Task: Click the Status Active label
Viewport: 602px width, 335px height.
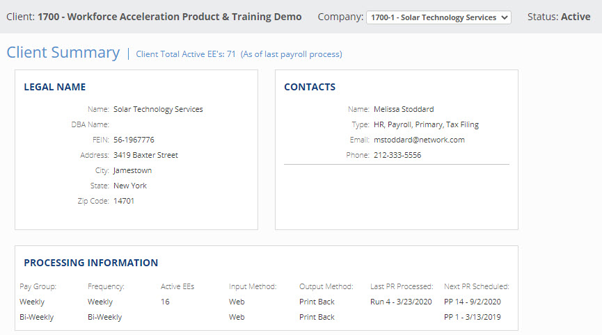Action: 559,17
